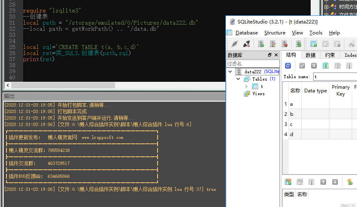Screen dimensions: 357x207
Task: Click the Move constraint up arrow icon
Action: tap(323, 182)
